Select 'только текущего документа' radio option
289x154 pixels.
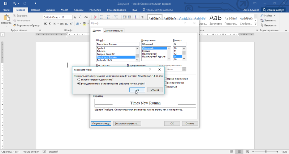click(79, 80)
